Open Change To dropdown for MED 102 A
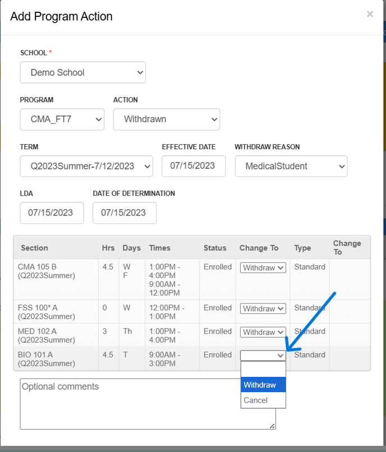 263,333
